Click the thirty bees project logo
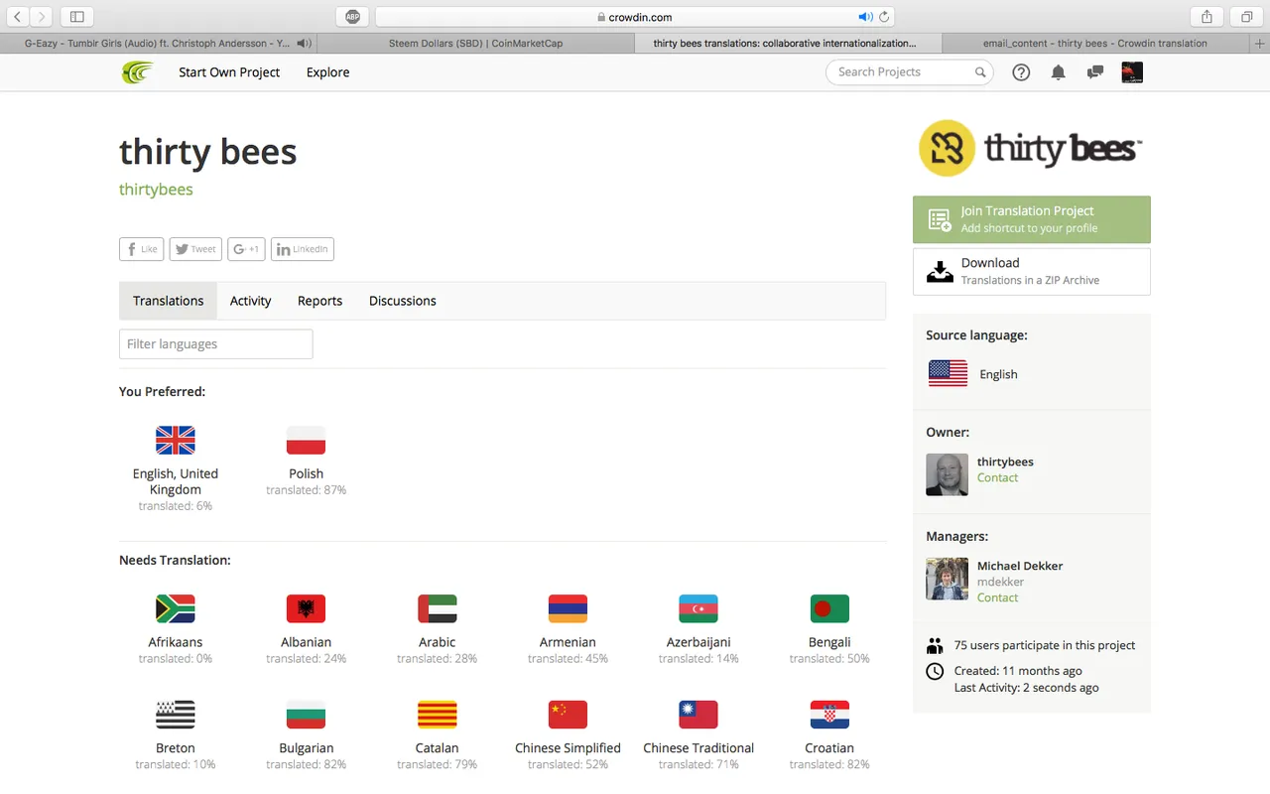 (1031, 149)
